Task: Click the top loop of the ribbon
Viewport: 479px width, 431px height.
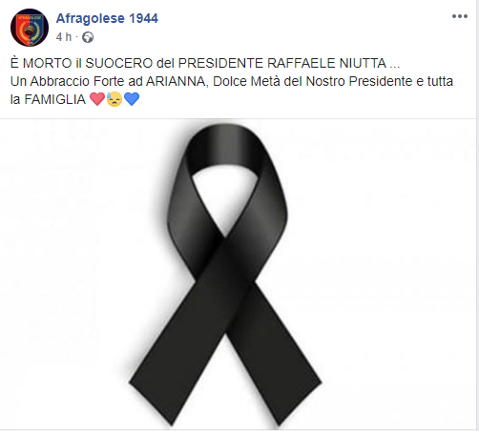Action: tap(224, 145)
